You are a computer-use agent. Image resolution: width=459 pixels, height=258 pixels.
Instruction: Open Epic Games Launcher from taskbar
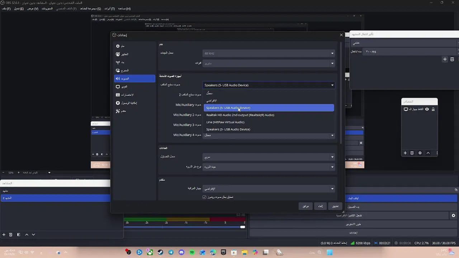coord(223,253)
